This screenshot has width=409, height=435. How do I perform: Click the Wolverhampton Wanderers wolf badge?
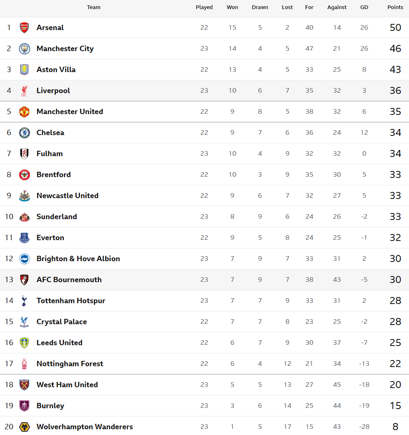coord(24,427)
